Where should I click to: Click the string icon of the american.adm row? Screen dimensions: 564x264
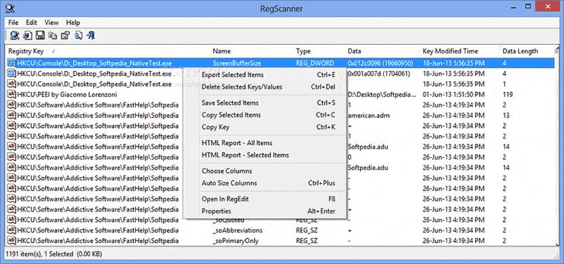pyautogui.click(x=11, y=115)
